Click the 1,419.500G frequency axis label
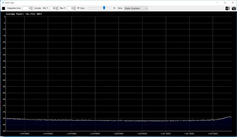The width and height of the screenshot is (237, 137). click(x=95, y=134)
